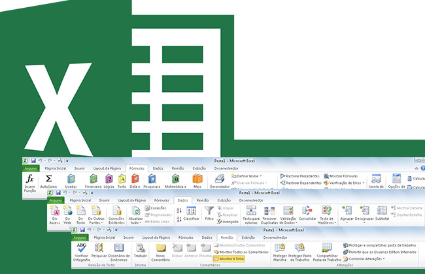
Task: Toggle Mostrar à Tinta in Revisão ribbon
Action: click(x=229, y=259)
